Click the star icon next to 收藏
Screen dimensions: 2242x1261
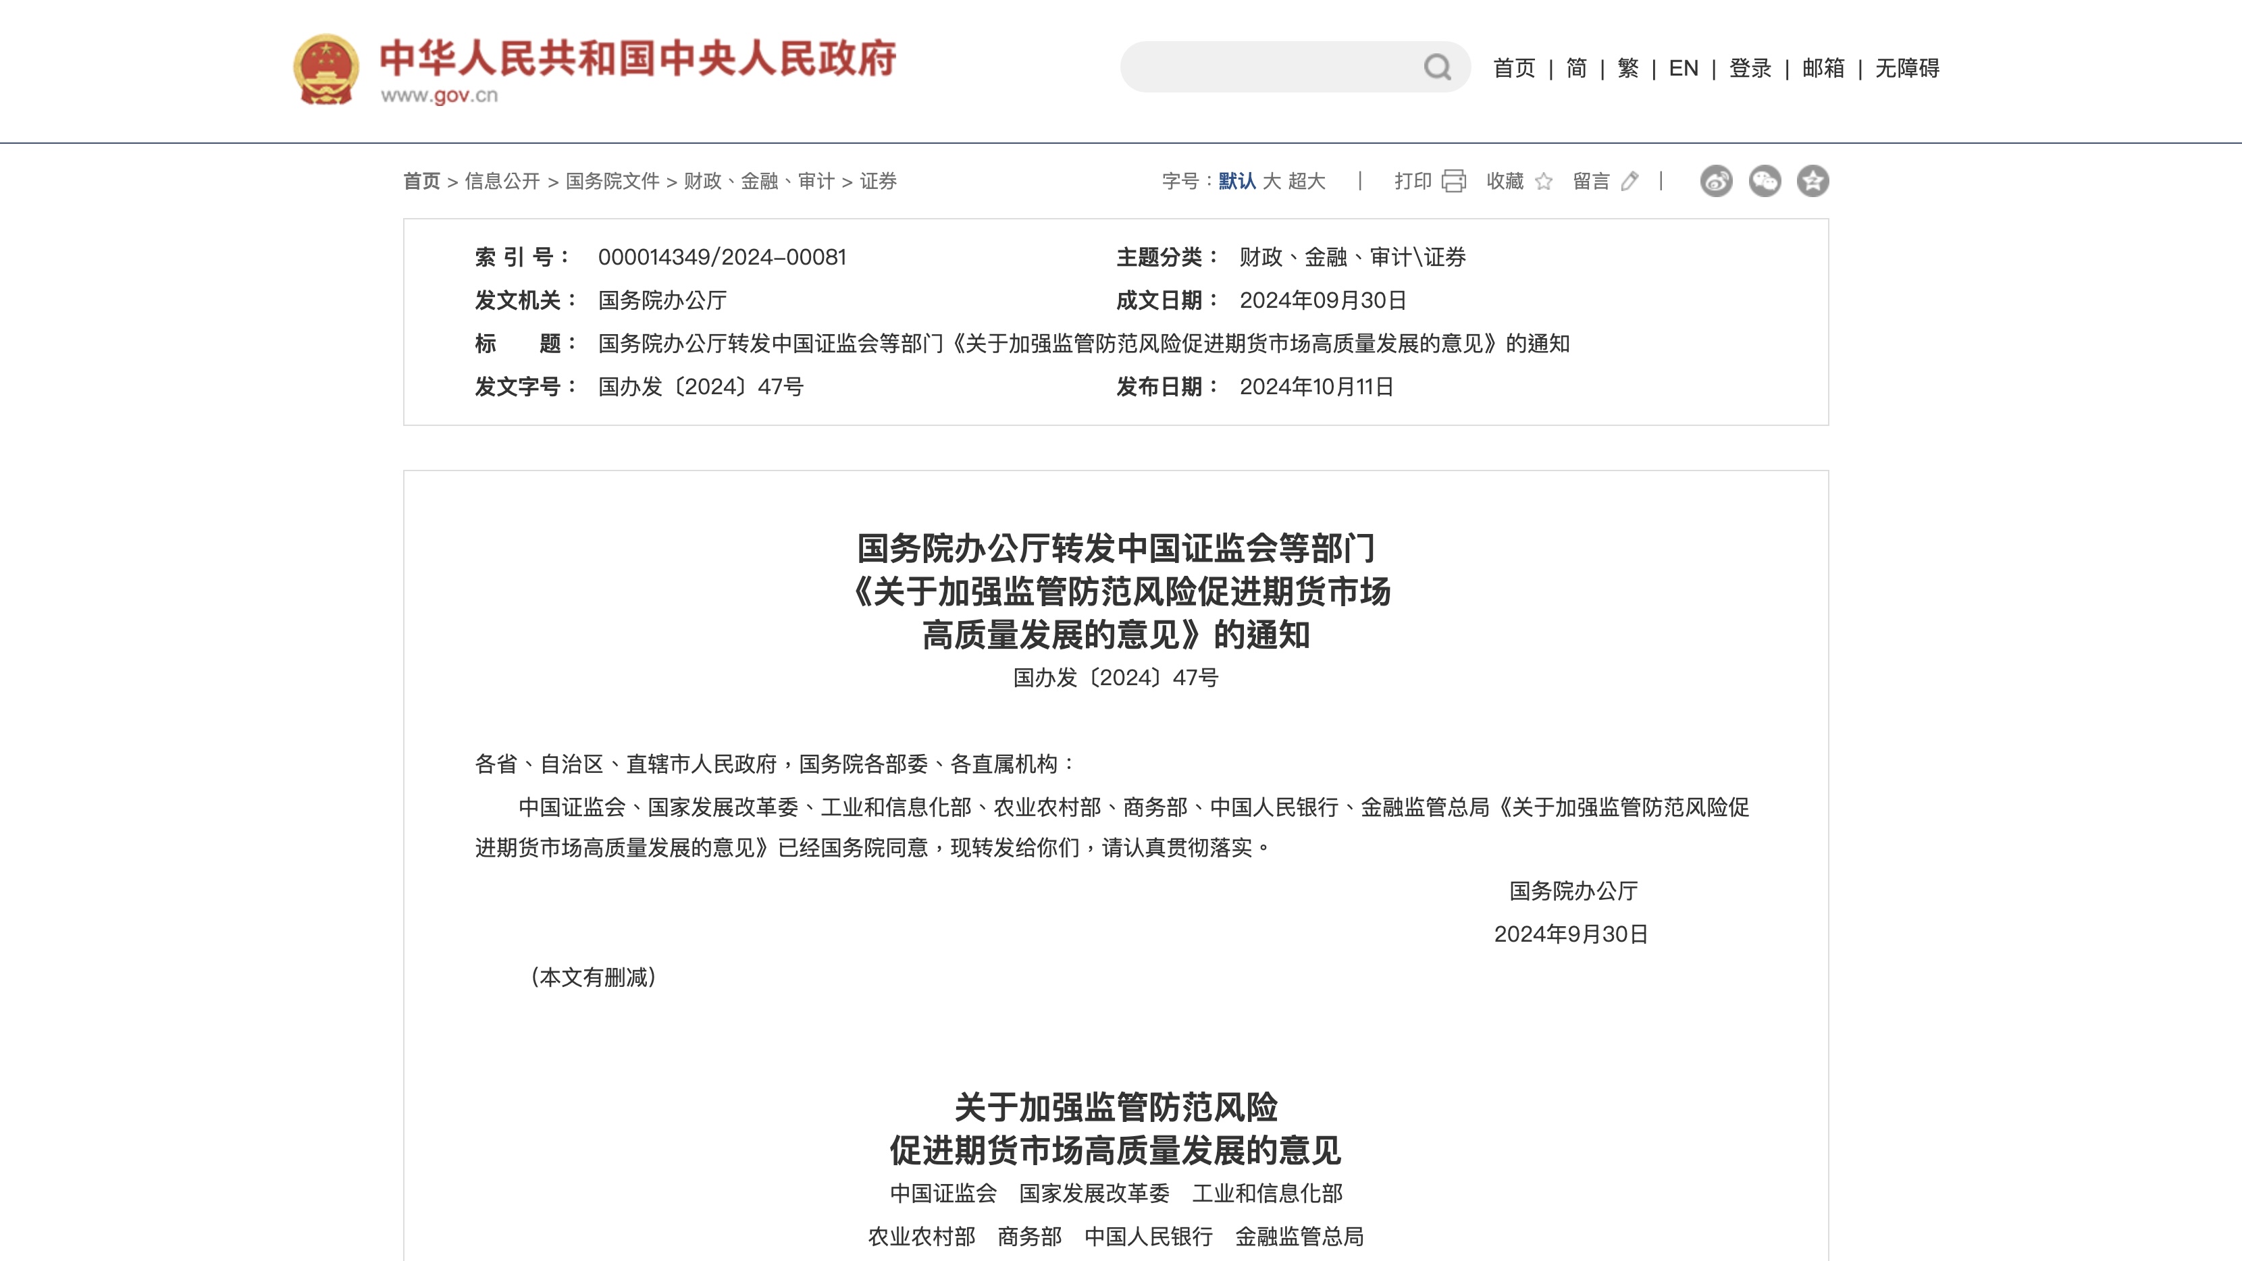point(1543,181)
